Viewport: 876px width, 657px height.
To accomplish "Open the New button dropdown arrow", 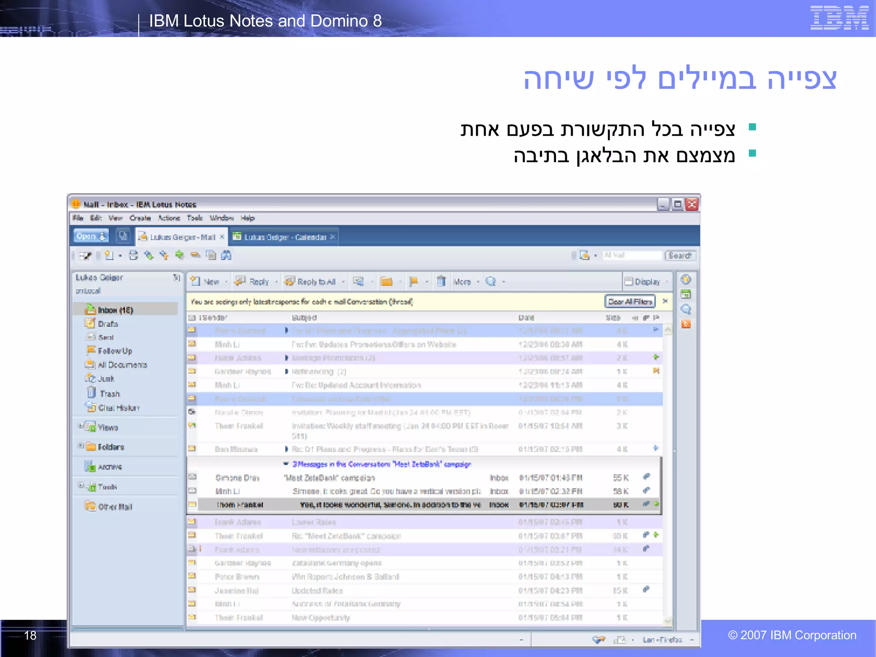I will pos(226,281).
